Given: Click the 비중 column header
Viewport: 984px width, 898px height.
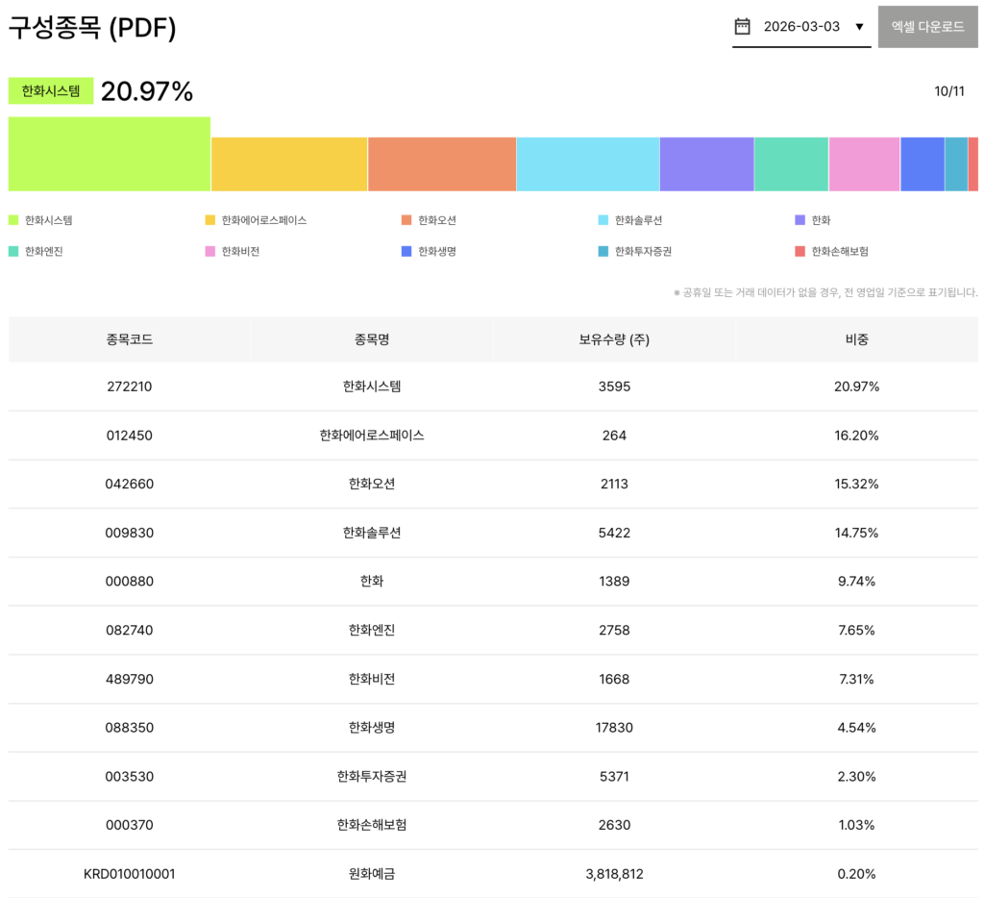Looking at the screenshot, I should (x=856, y=339).
